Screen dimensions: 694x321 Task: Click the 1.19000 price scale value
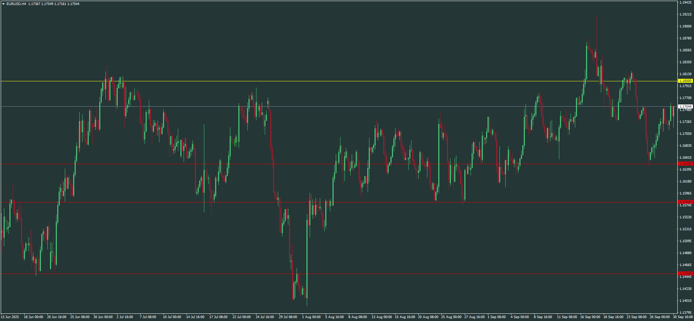coord(686,26)
